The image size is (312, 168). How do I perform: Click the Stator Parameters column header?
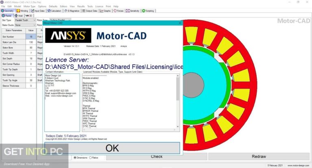tap(14, 30)
